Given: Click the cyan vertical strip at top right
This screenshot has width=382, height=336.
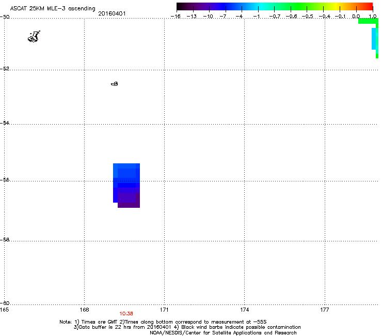Looking at the screenshot, I should [374, 39].
